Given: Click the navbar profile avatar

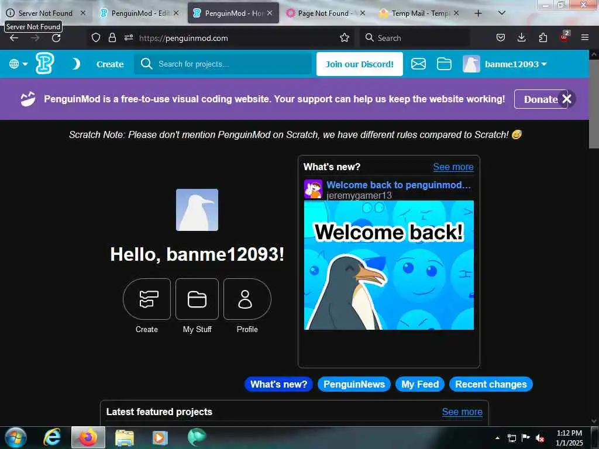Looking at the screenshot, I should point(471,64).
